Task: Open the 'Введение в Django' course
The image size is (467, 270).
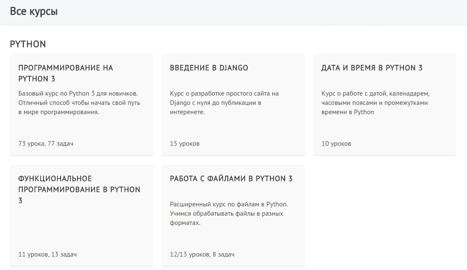Action: pos(209,68)
